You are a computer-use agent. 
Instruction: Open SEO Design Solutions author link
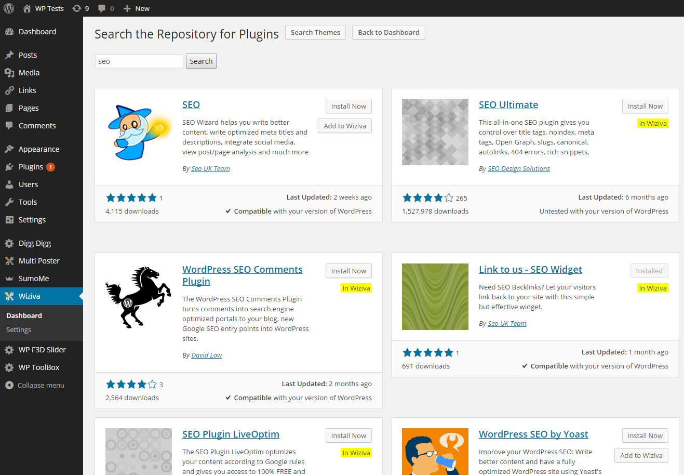coord(519,168)
